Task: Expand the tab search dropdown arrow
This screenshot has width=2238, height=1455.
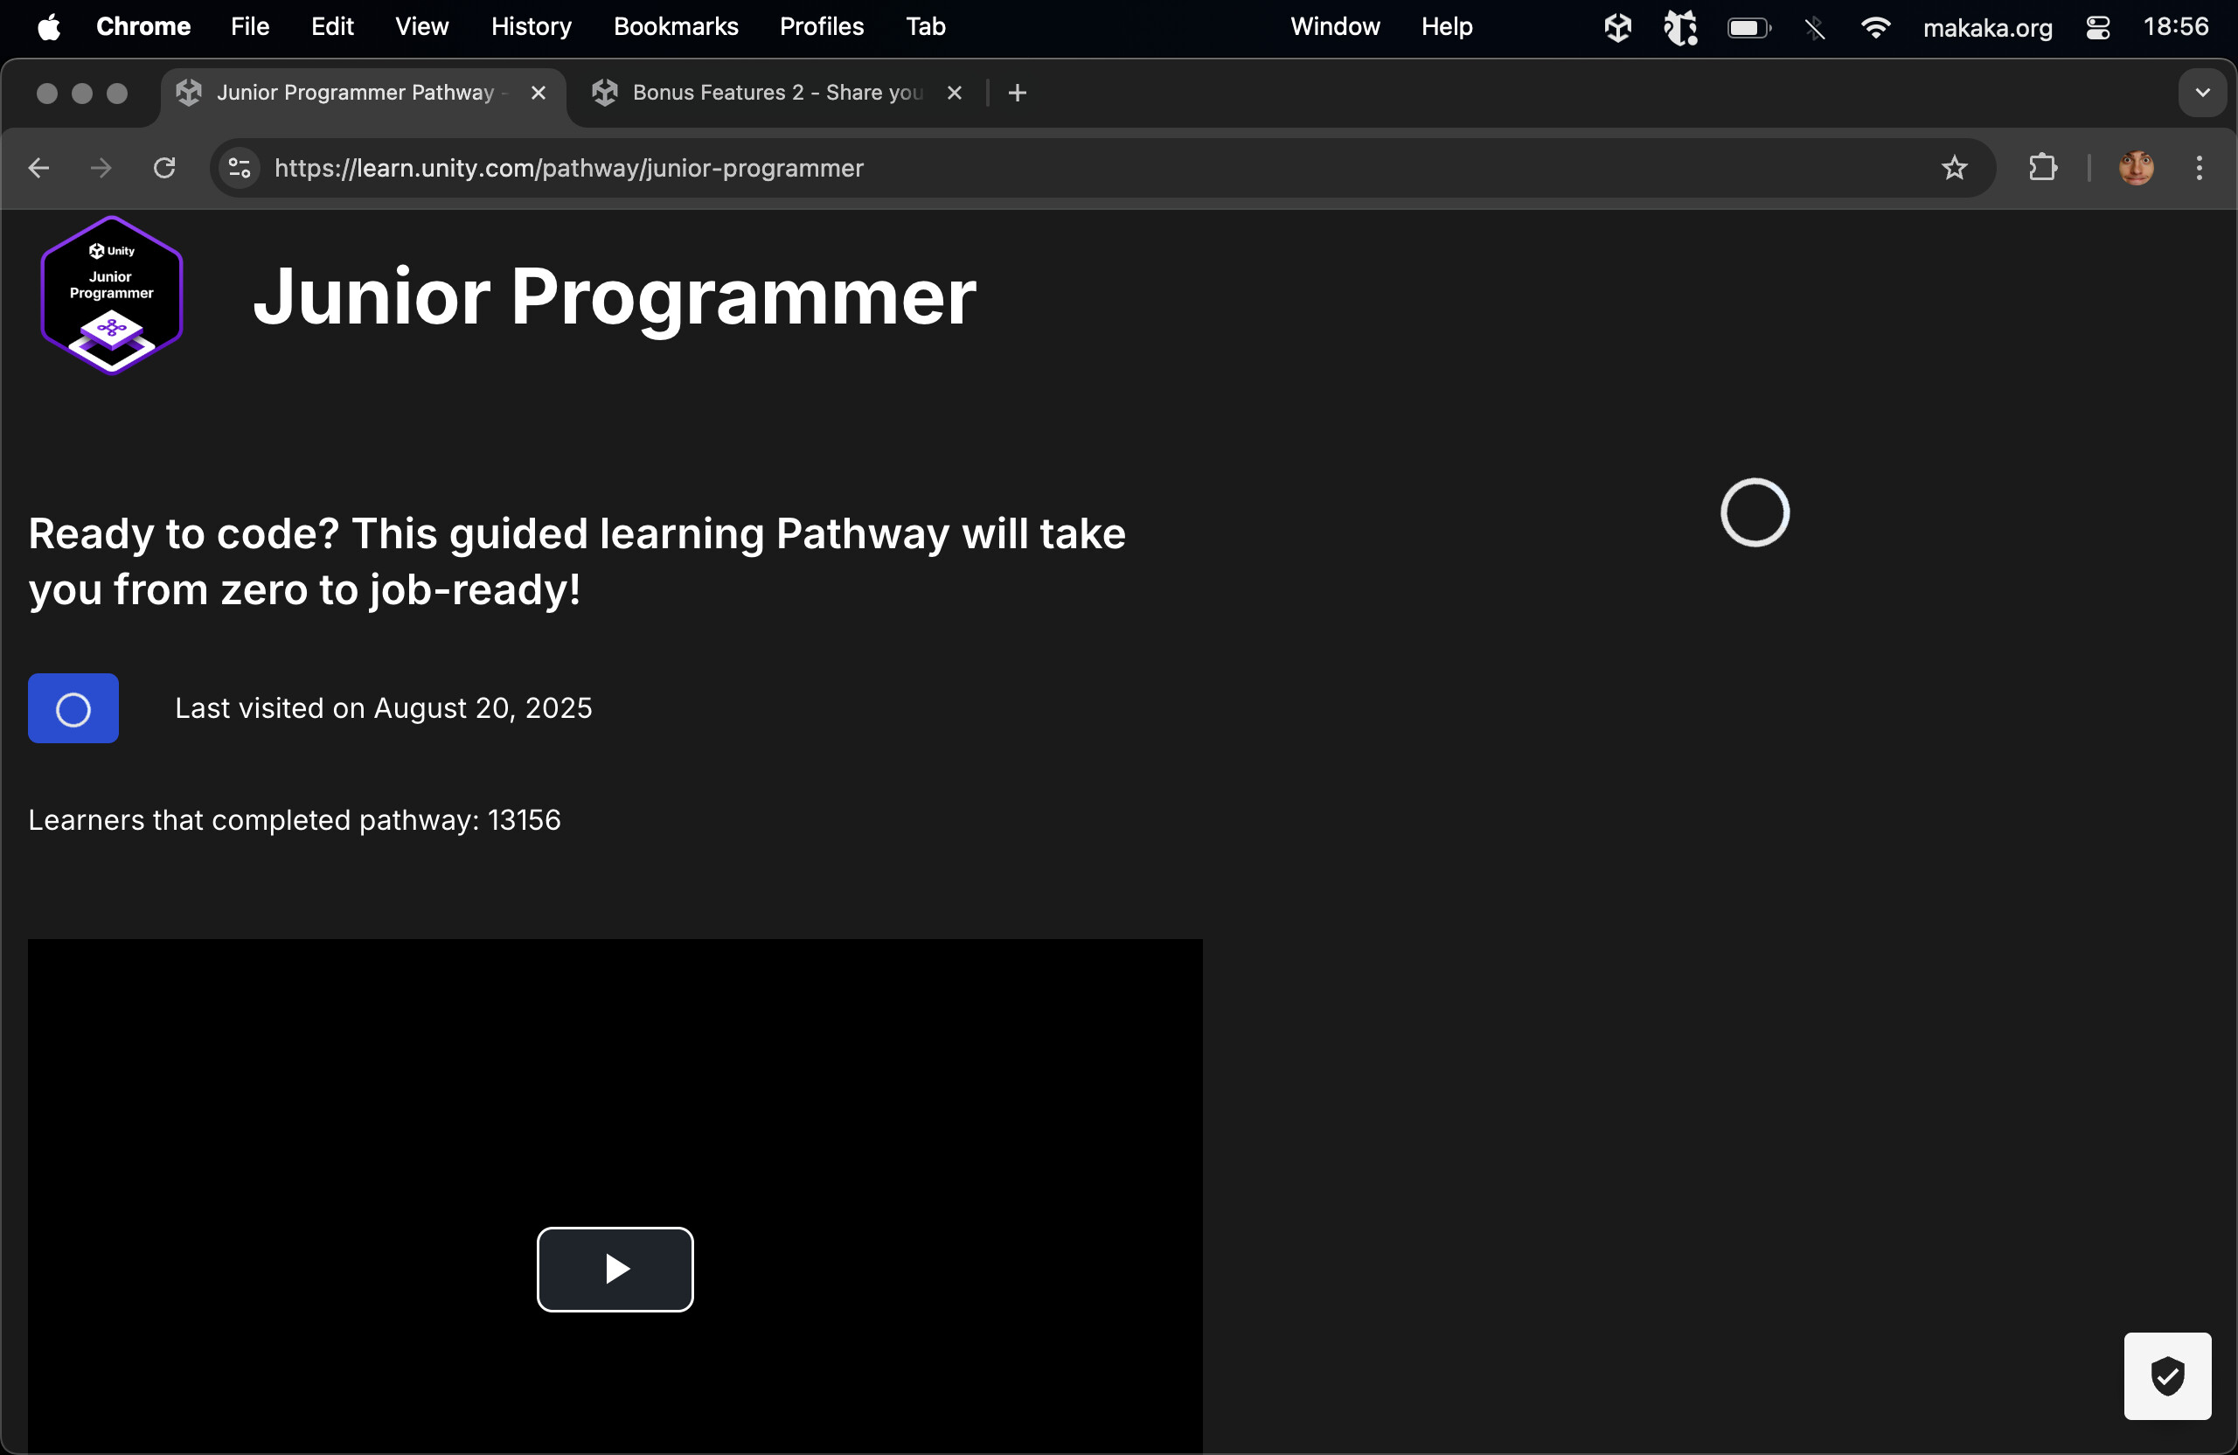Action: pos(2201,92)
